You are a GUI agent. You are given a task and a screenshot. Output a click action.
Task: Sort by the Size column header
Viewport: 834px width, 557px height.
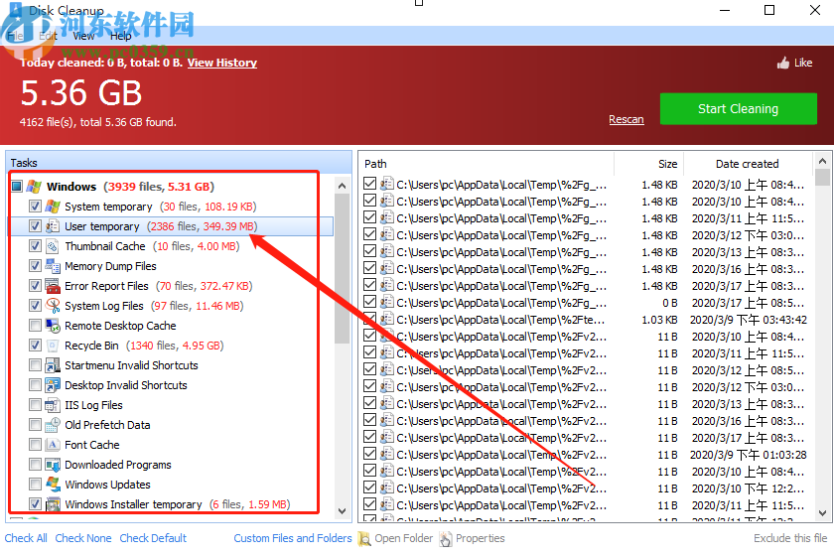click(x=649, y=164)
